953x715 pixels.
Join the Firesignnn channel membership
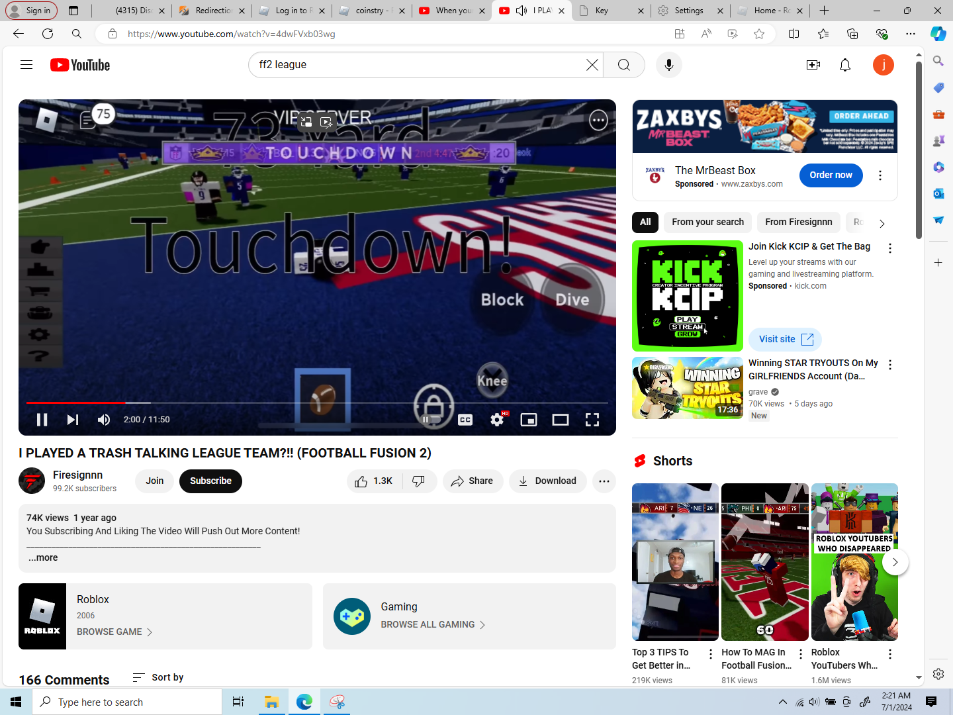pyautogui.click(x=155, y=481)
